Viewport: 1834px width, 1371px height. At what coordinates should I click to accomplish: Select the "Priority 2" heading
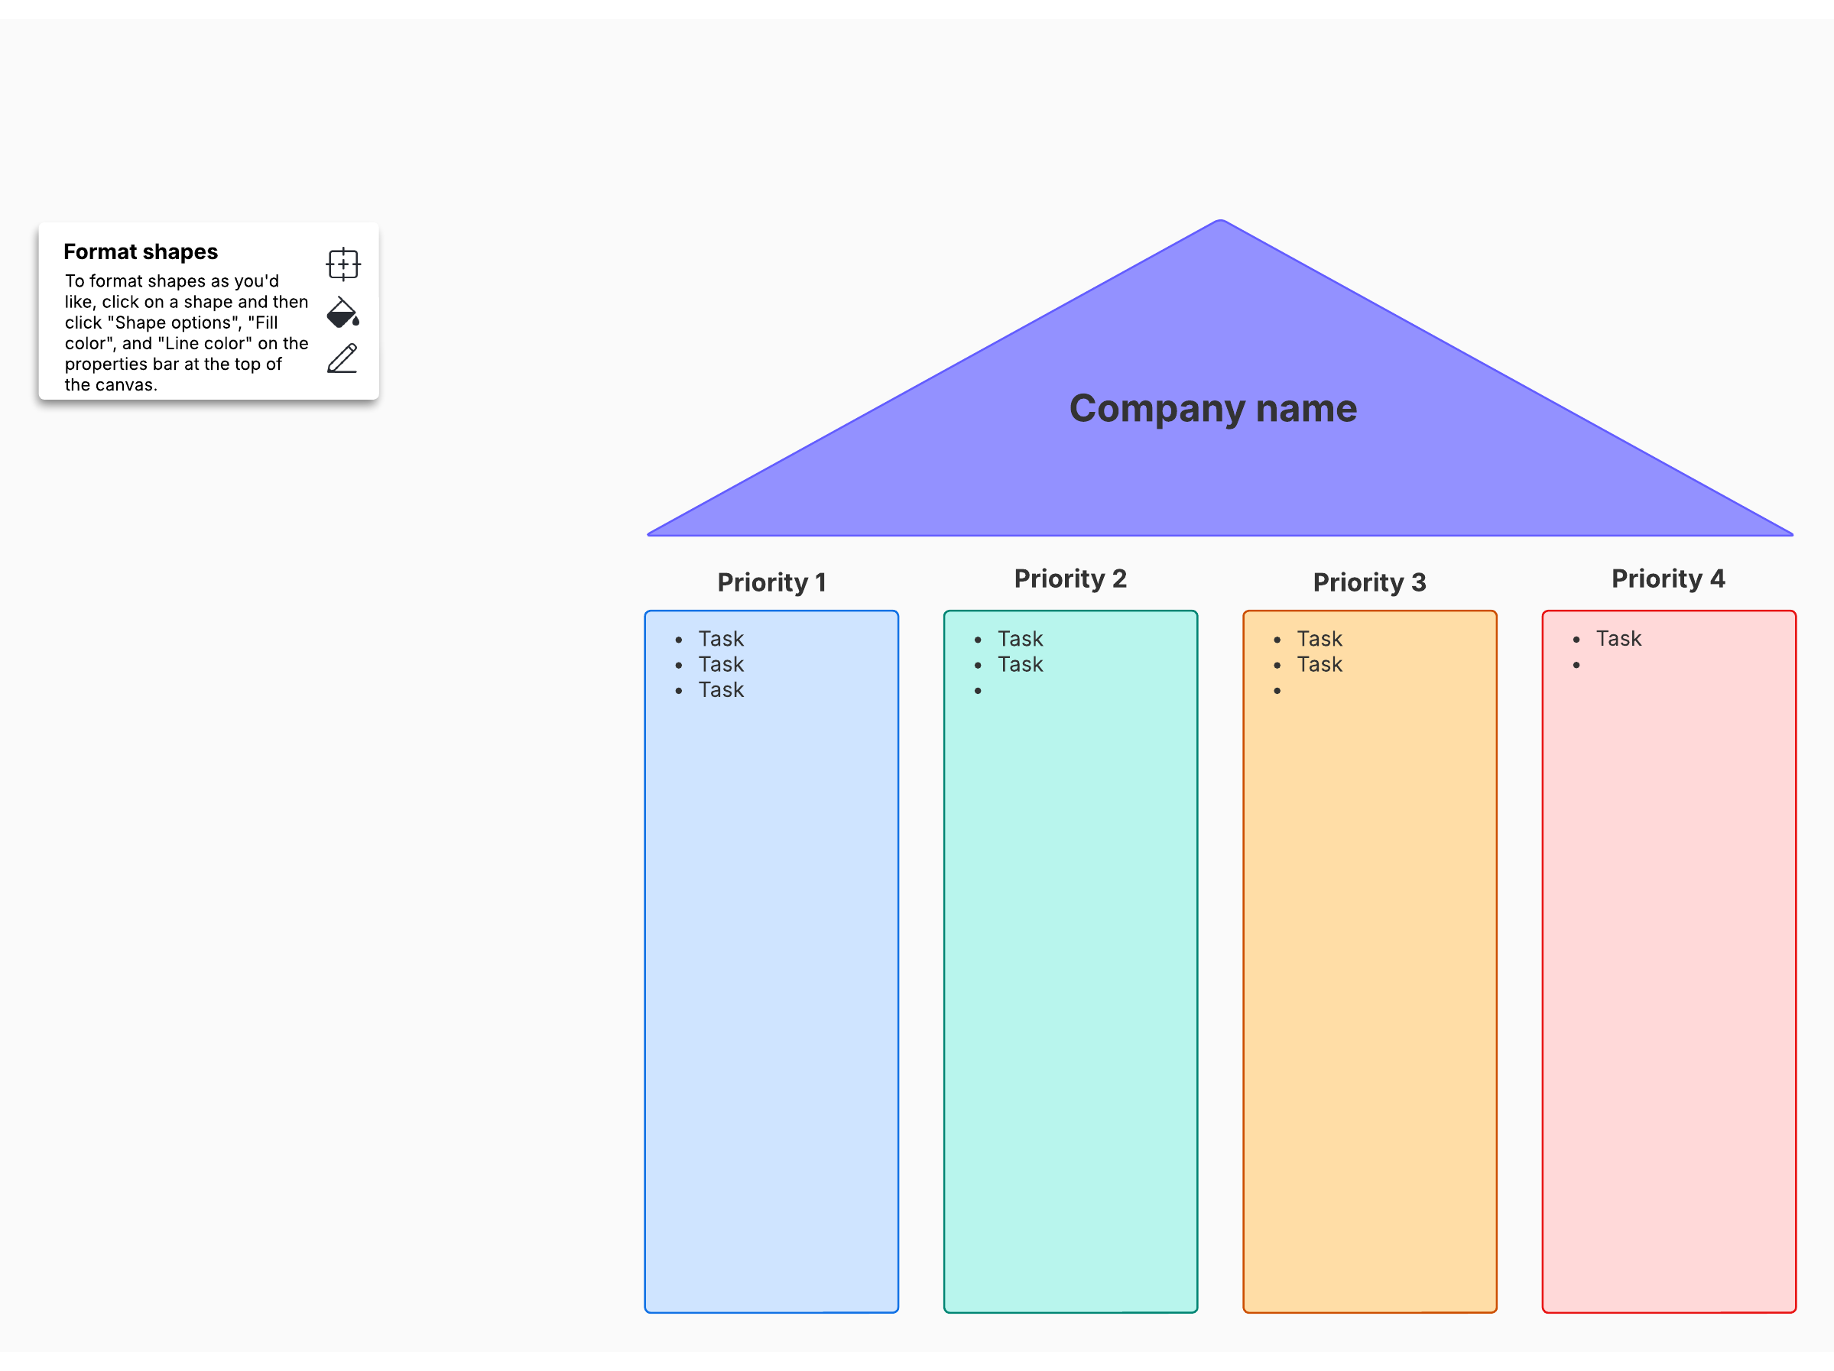pos(1070,579)
